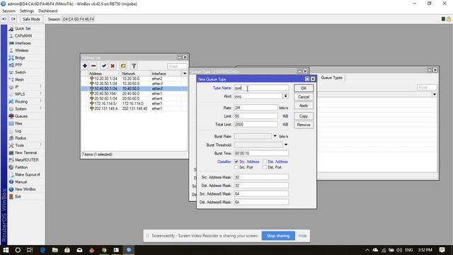Open Interfaces in sidebar
Image resolution: width=453 pixels, height=255 pixels.
click(x=23, y=43)
